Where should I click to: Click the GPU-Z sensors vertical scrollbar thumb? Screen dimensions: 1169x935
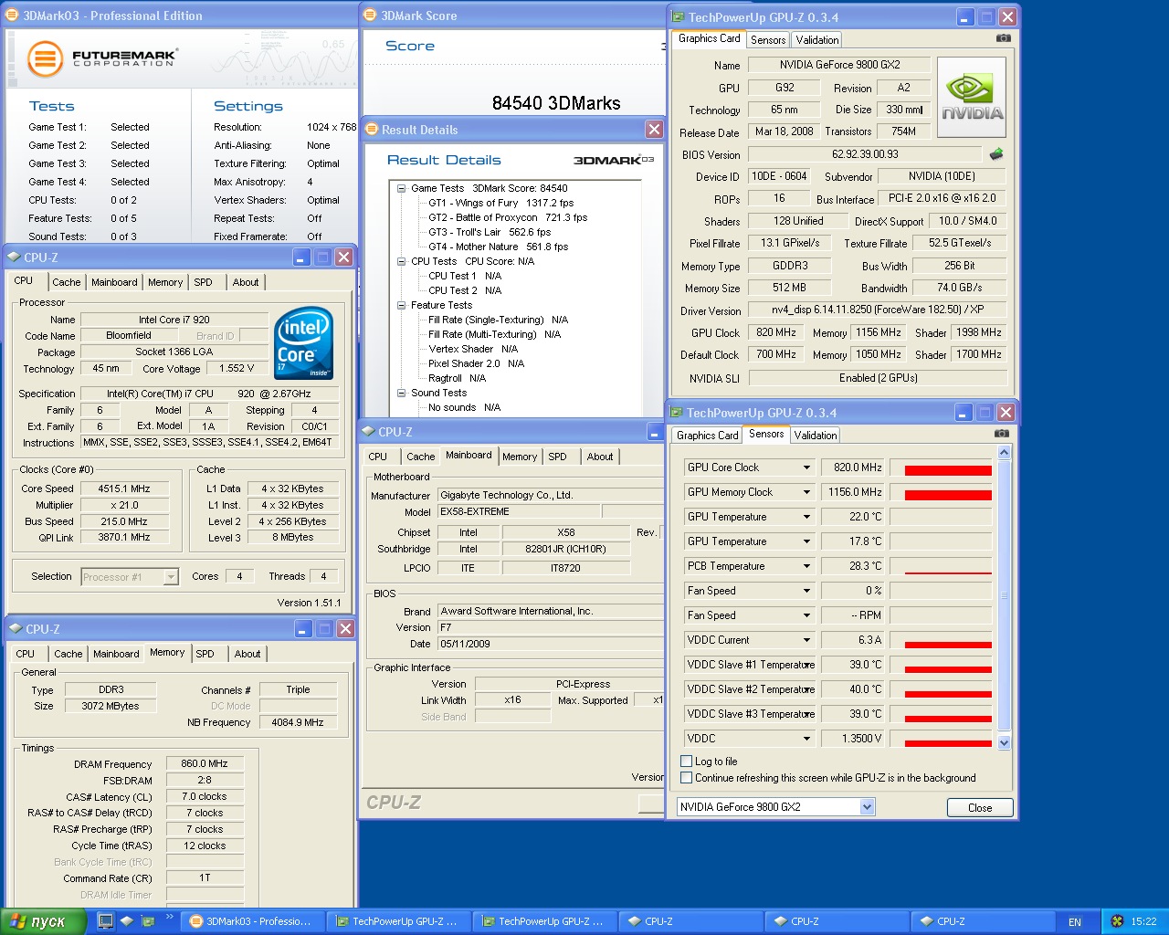tap(1004, 595)
